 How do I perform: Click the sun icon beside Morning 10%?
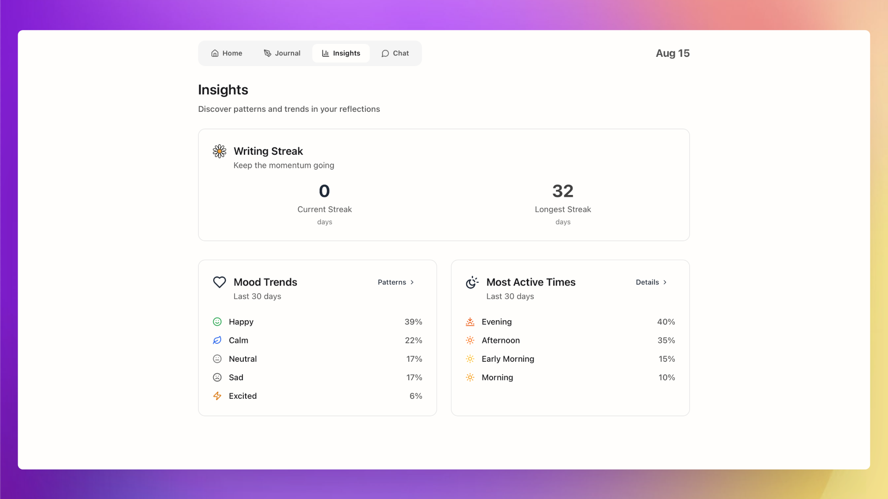point(470,377)
